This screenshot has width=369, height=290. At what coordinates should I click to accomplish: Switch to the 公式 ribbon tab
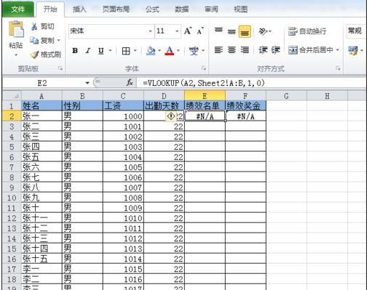pyautogui.click(x=152, y=9)
